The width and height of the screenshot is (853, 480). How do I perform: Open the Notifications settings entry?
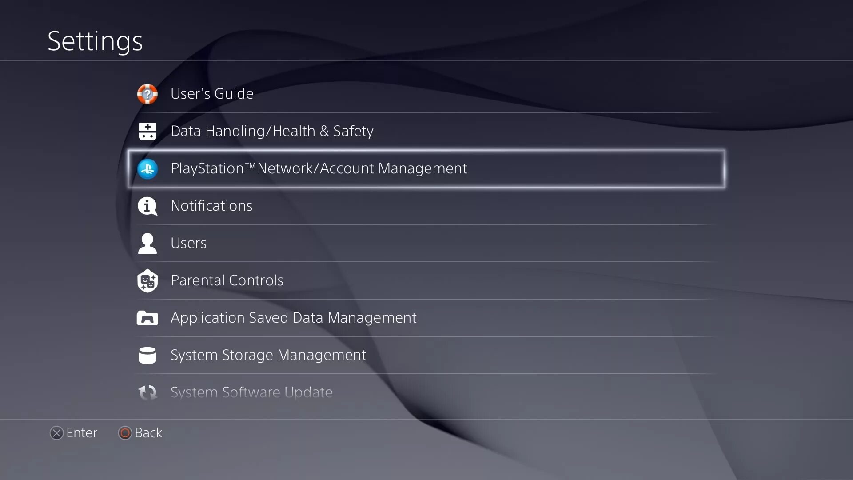[x=426, y=206]
